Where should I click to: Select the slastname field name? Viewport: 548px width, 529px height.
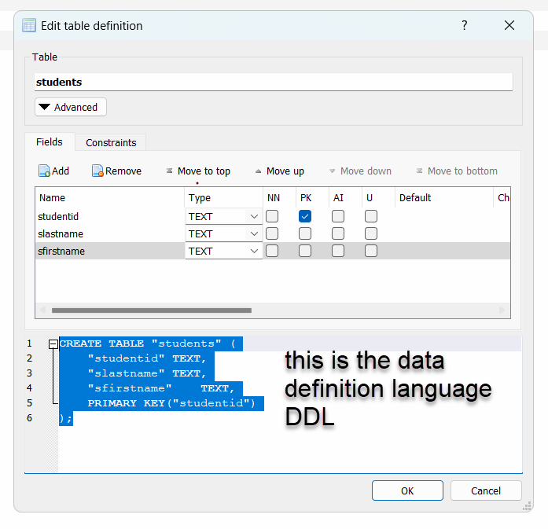click(61, 233)
